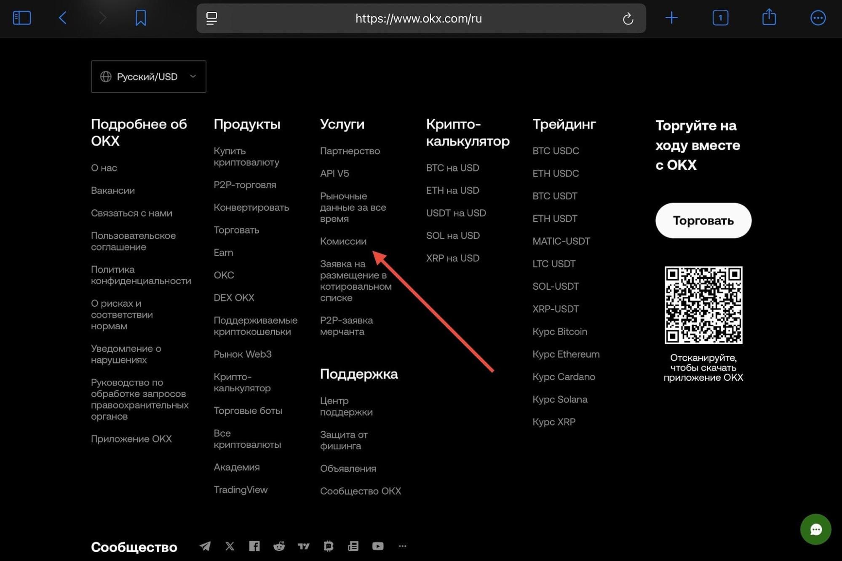Image resolution: width=842 pixels, height=561 pixels.
Task: Click the Safari share icon
Action: (769, 18)
